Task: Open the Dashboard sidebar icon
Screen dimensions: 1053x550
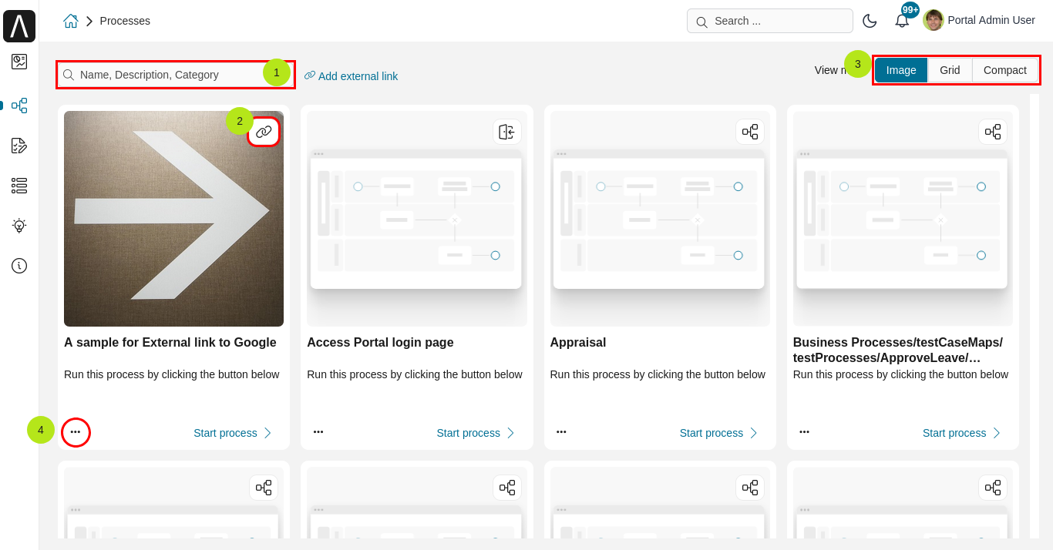Action: coord(19,62)
